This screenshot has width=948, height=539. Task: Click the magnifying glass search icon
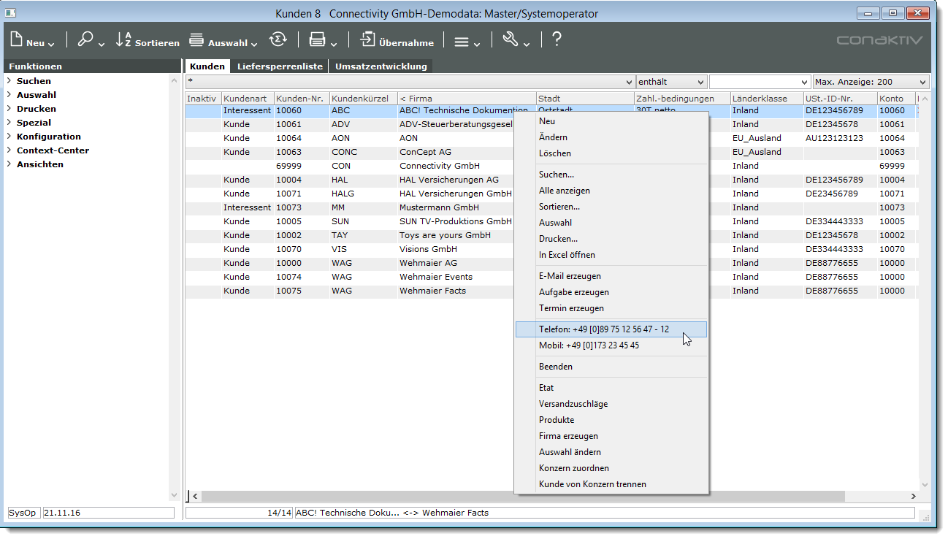point(85,40)
